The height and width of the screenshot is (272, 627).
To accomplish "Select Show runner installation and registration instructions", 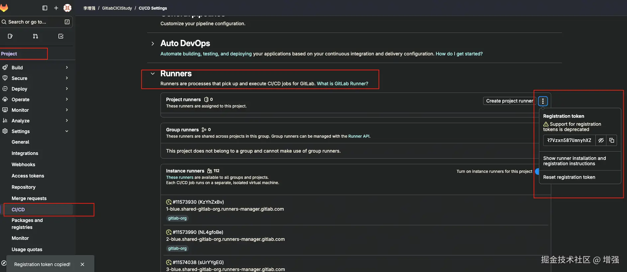I will pyautogui.click(x=575, y=161).
